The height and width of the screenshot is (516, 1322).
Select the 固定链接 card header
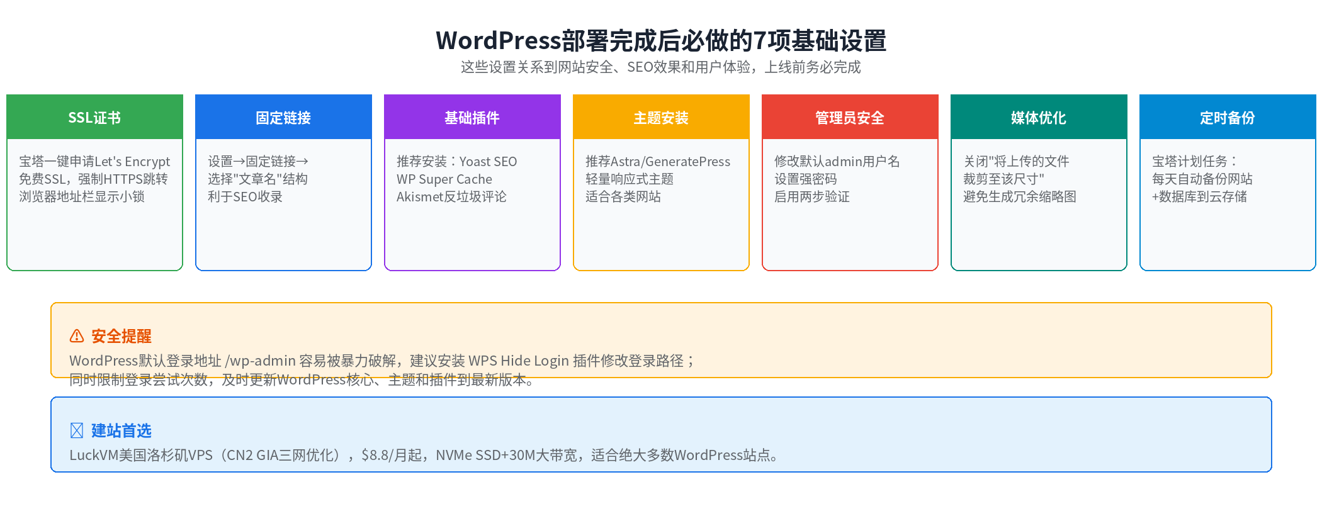click(x=283, y=117)
